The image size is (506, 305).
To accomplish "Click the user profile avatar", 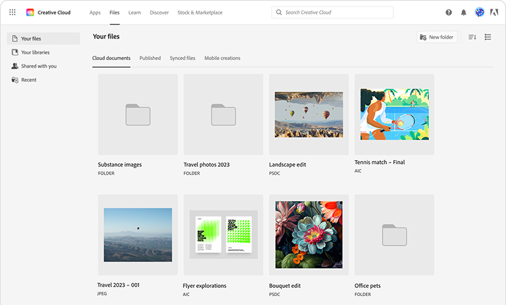I will point(479,12).
